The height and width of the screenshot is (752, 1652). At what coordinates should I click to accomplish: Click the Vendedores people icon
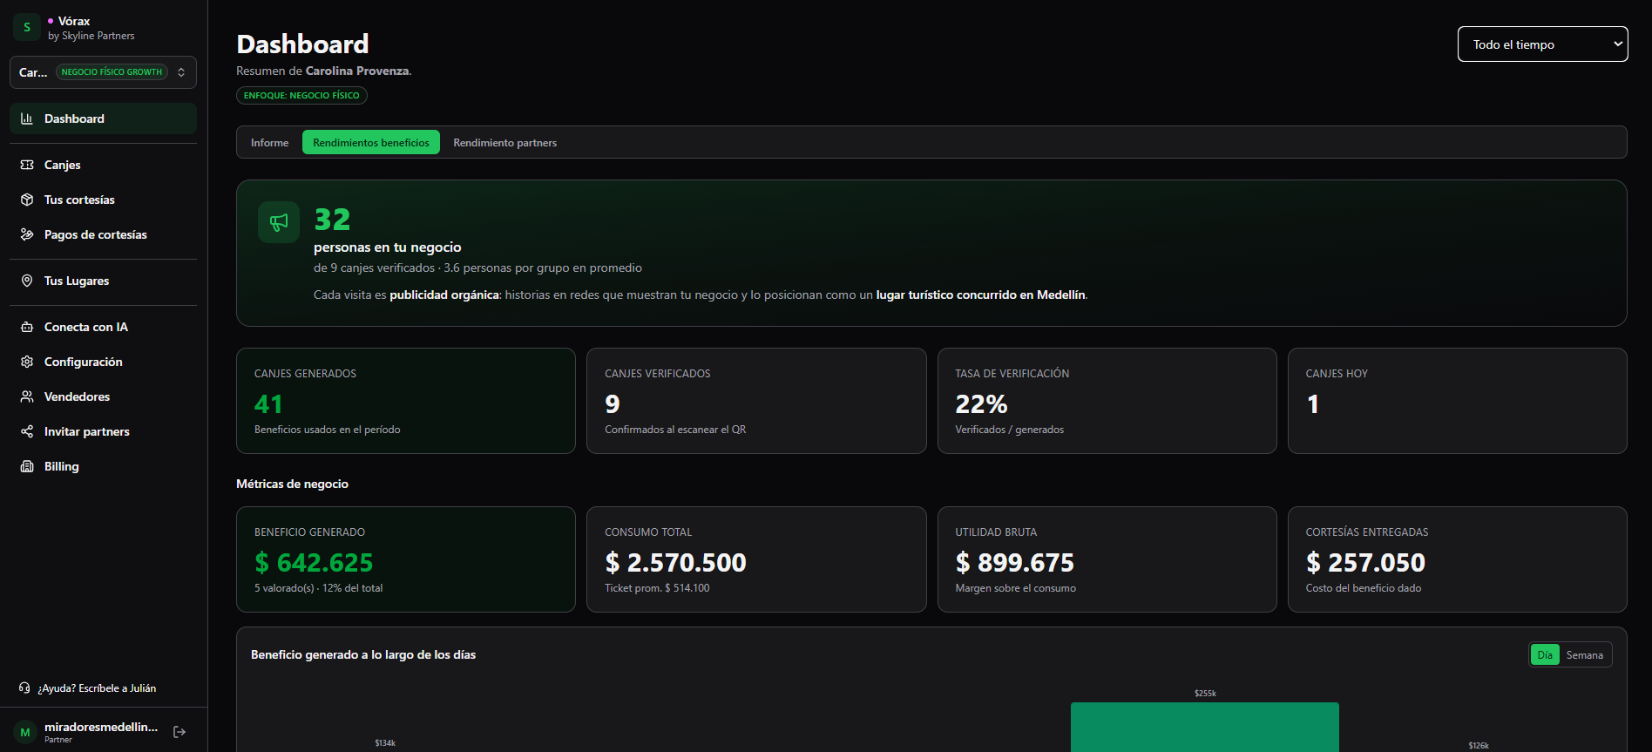point(27,396)
